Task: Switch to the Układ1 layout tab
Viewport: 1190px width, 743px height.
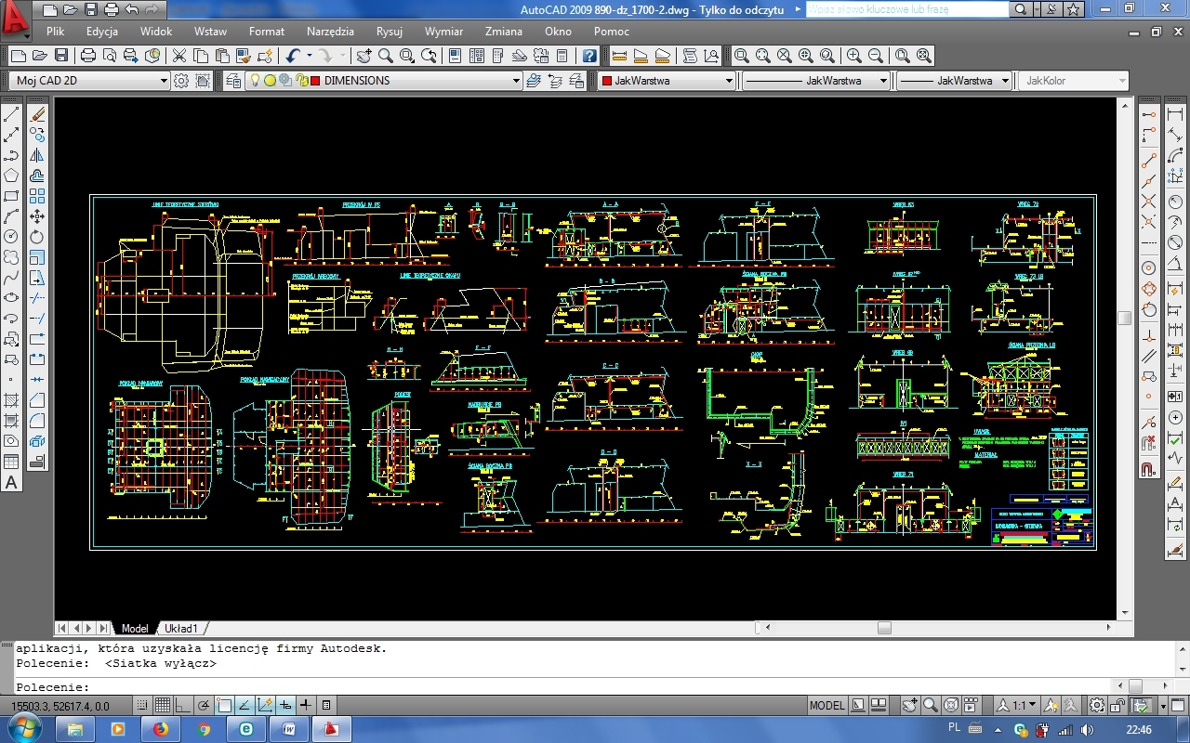Action: (182, 629)
